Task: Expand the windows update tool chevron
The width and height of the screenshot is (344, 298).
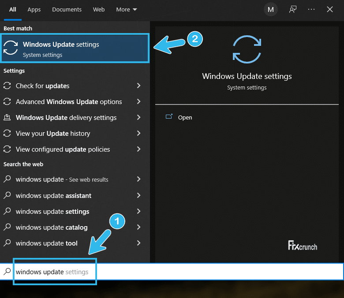Action: pyautogui.click(x=138, y=243)
